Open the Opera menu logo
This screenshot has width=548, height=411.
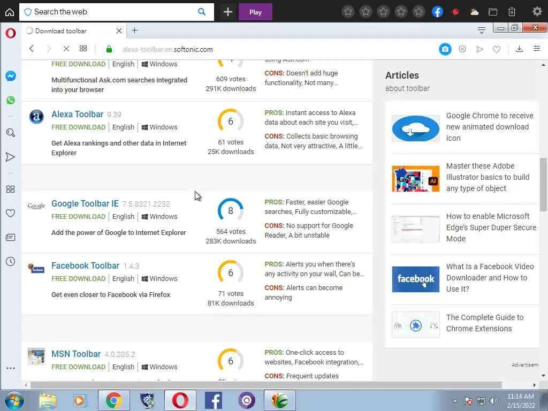[11, 33]
